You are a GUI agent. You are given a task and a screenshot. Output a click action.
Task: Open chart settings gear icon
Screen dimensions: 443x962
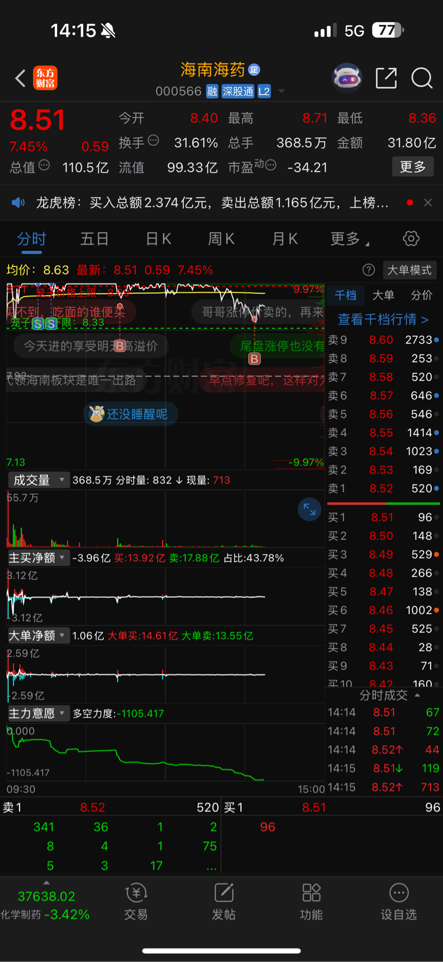click(411, 239)
